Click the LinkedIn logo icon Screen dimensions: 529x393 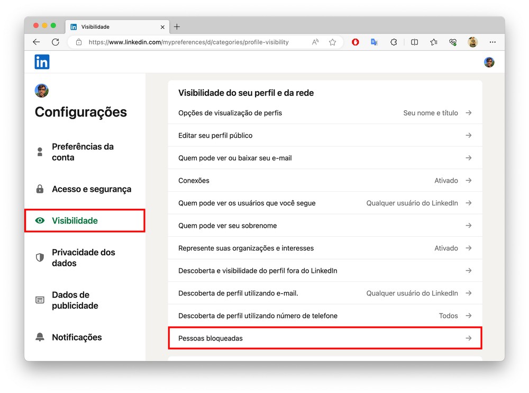42,62
